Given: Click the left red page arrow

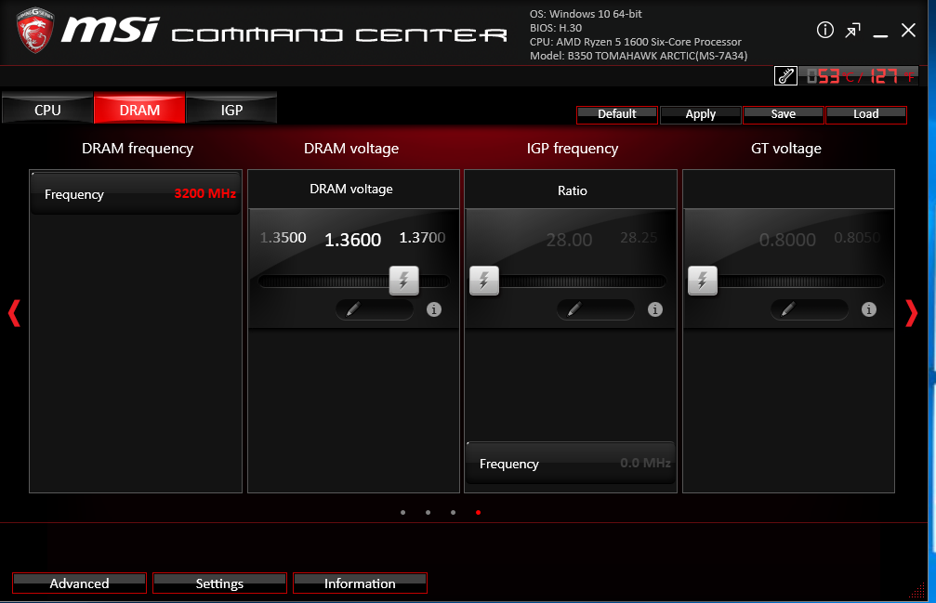Looking at the screenshot, I should pyautogui.click(x=14, y=313).
